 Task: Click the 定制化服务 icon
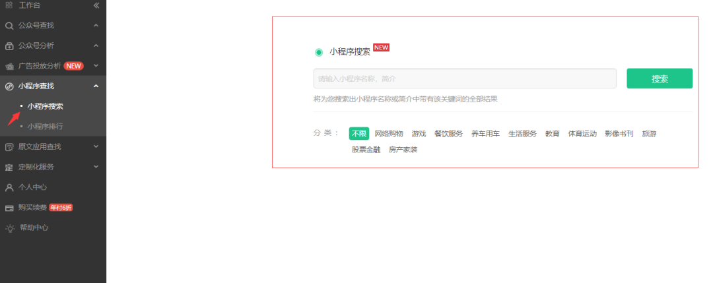[9, 167]
